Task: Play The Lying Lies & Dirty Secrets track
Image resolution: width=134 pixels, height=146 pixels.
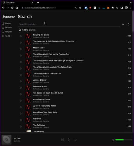Action: pyautogui.click(x=21, y=43)
